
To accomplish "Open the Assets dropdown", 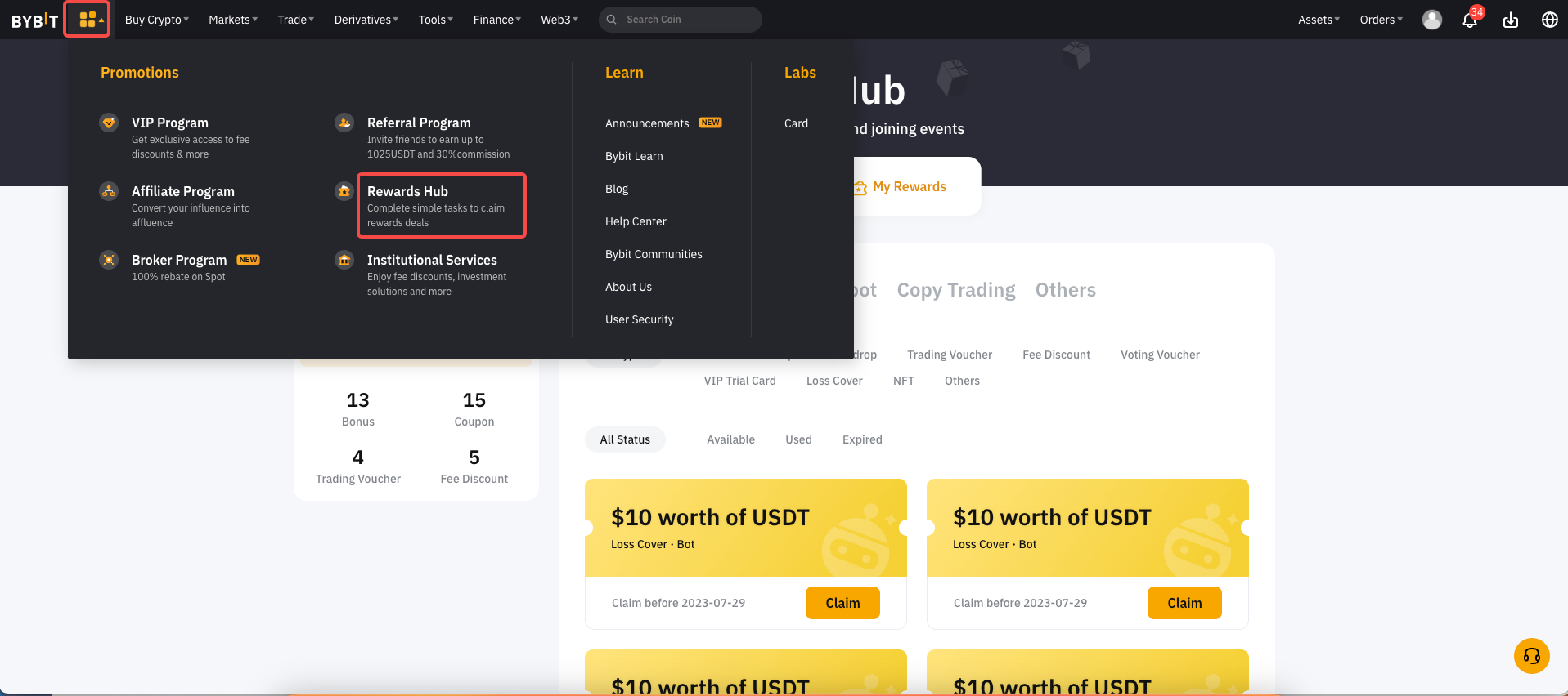I will coord(1319,20).
